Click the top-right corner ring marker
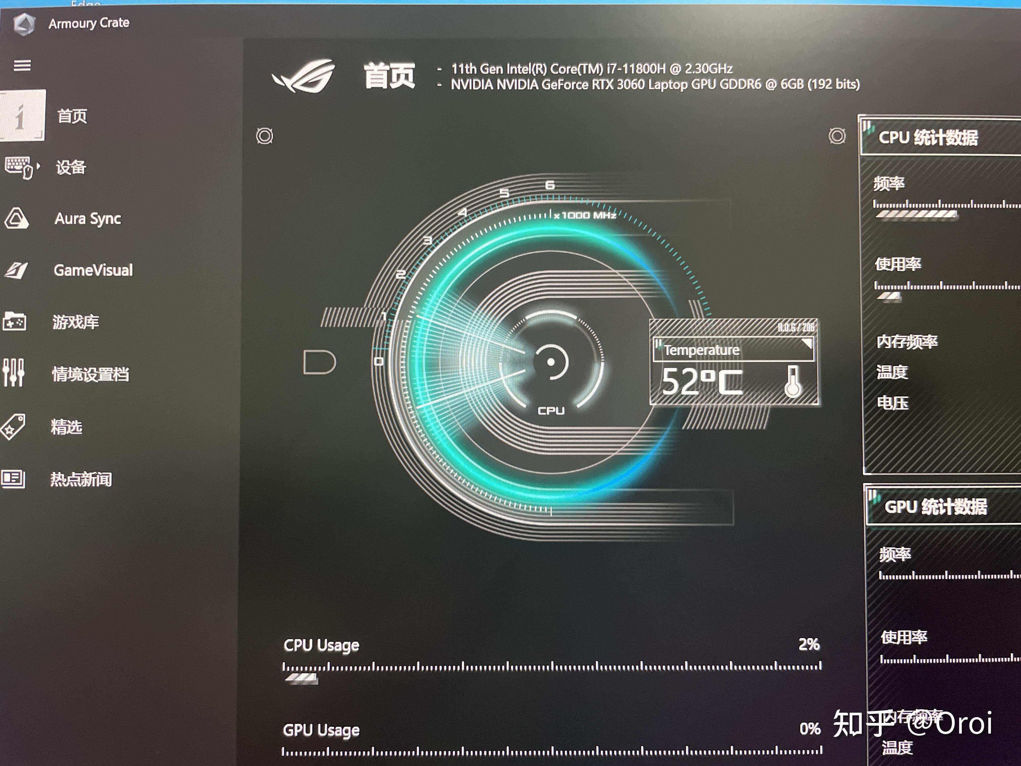Screen dimensions: 1021x766 point(837,136)
